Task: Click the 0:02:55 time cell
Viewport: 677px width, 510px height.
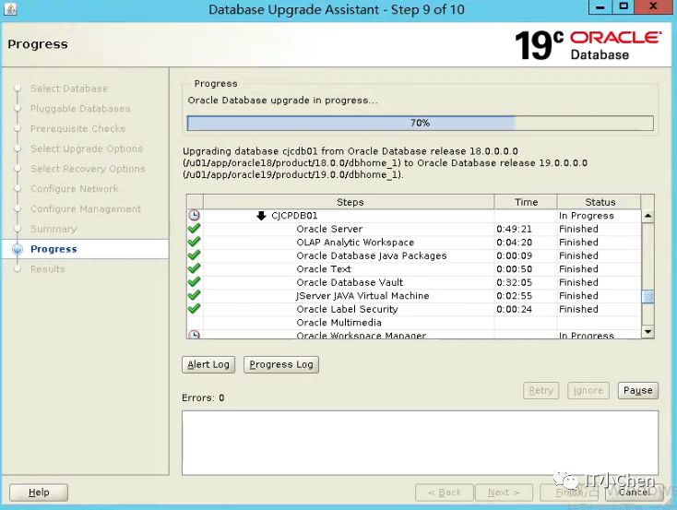Action: [515, 296]
